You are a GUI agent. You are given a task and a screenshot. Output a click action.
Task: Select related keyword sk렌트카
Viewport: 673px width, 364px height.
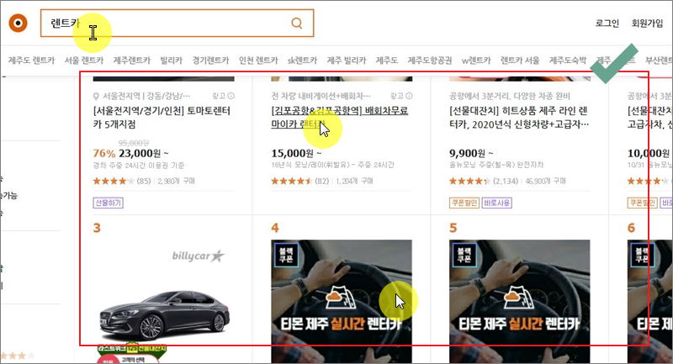click(x=302, y=61)
